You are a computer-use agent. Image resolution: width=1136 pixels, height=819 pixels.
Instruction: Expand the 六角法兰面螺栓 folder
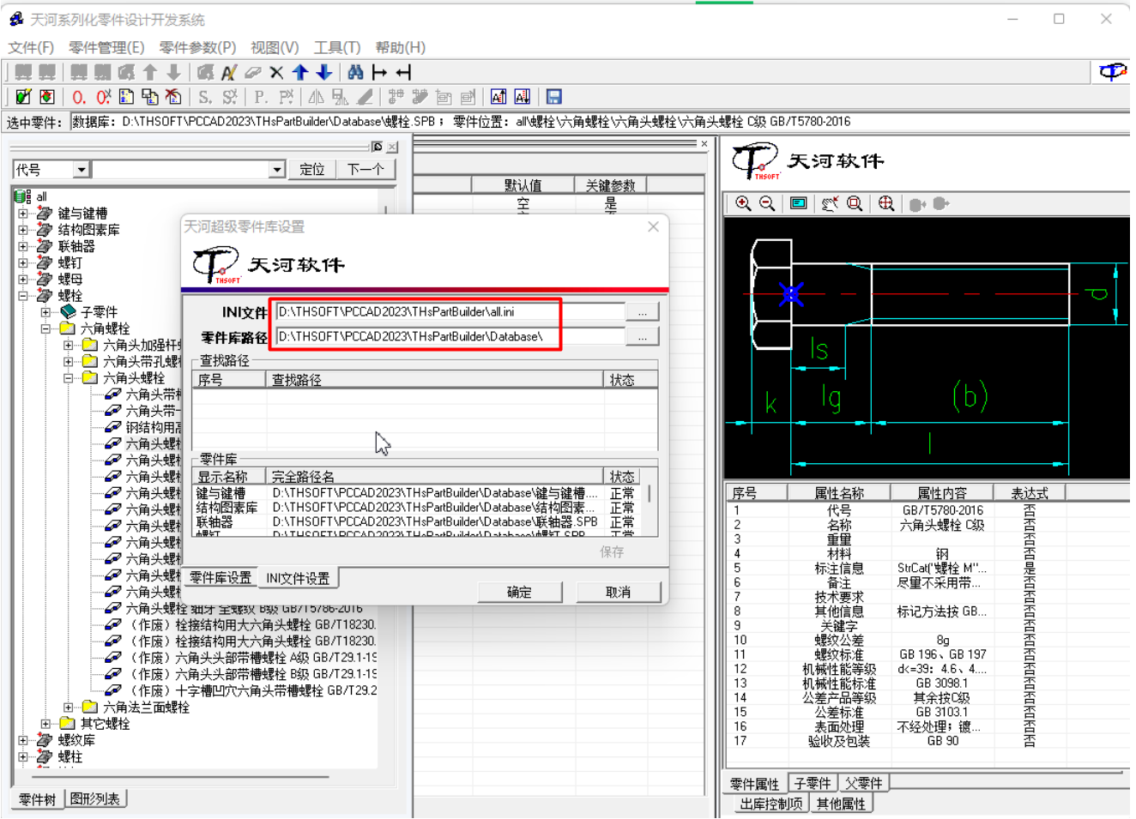[69, 708]
